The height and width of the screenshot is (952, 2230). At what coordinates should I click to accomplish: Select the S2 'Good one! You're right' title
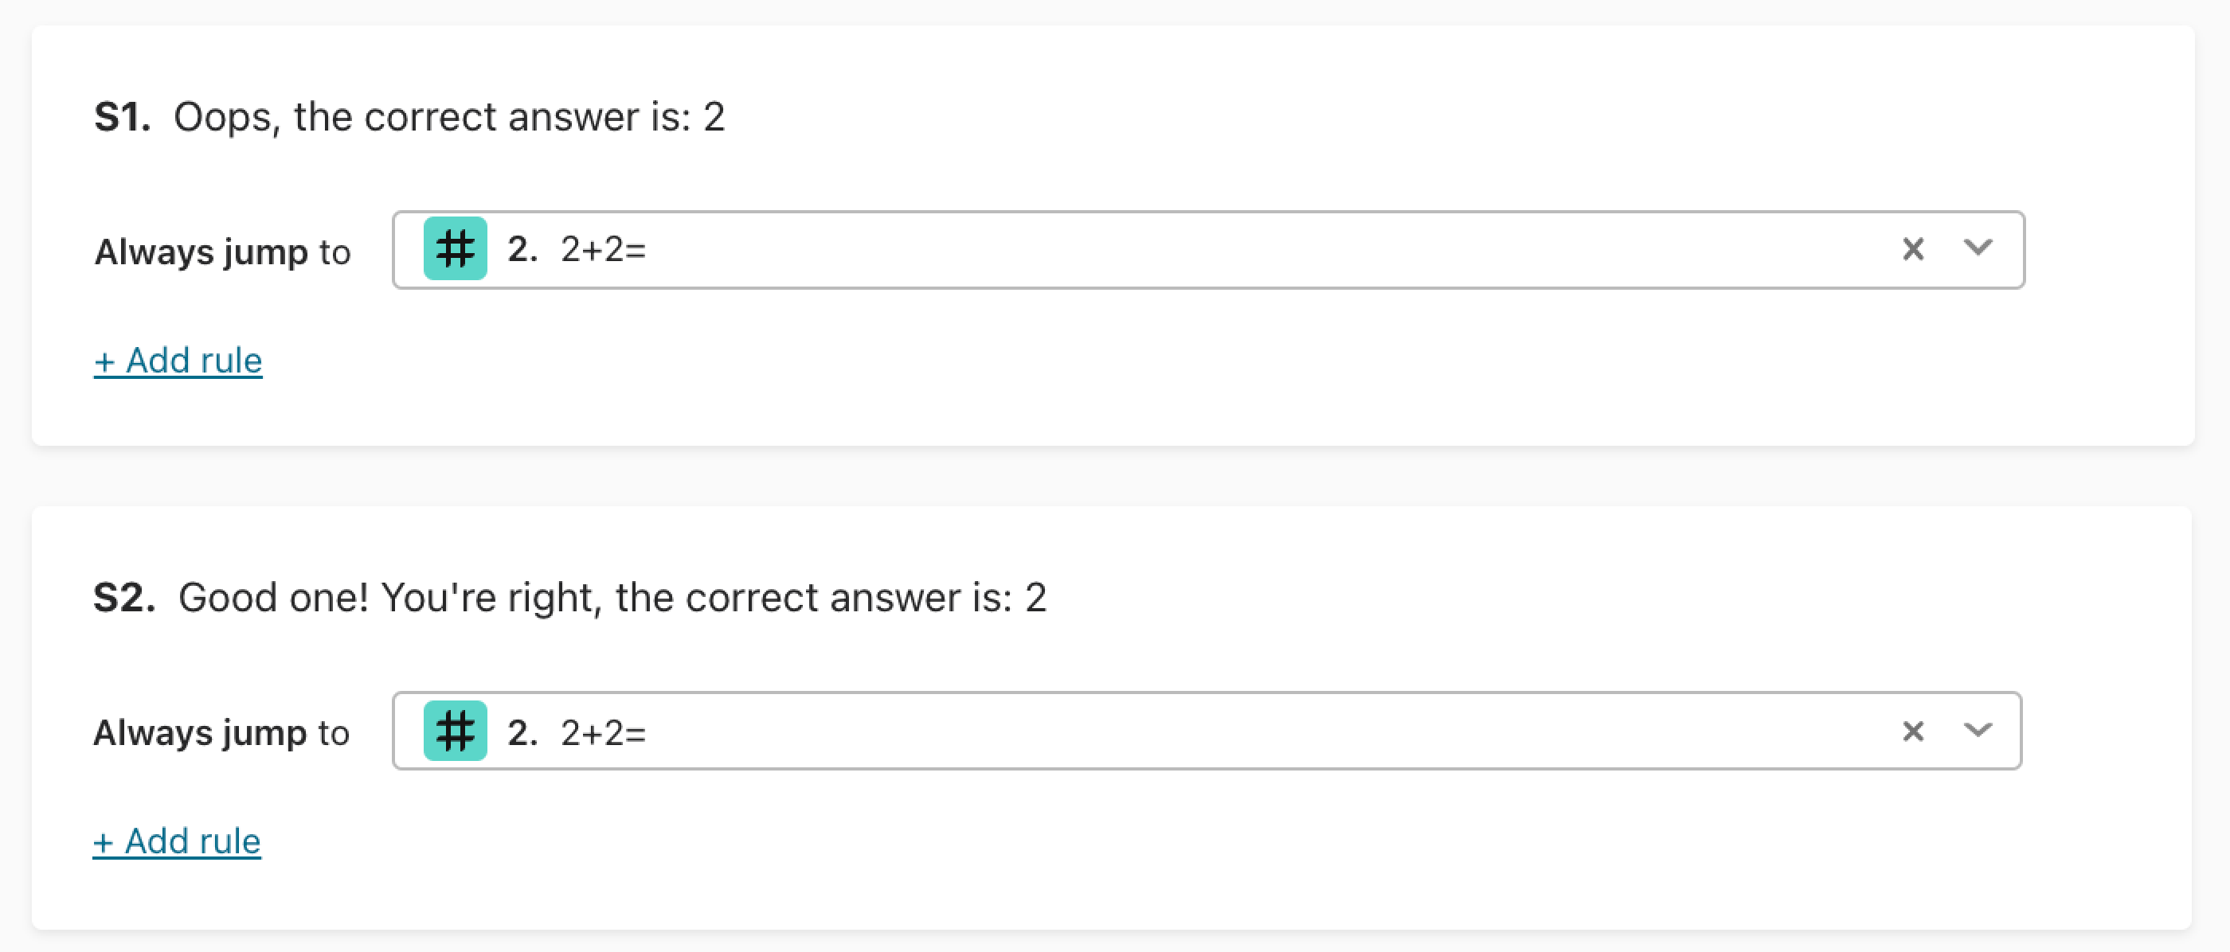[612, 598]
